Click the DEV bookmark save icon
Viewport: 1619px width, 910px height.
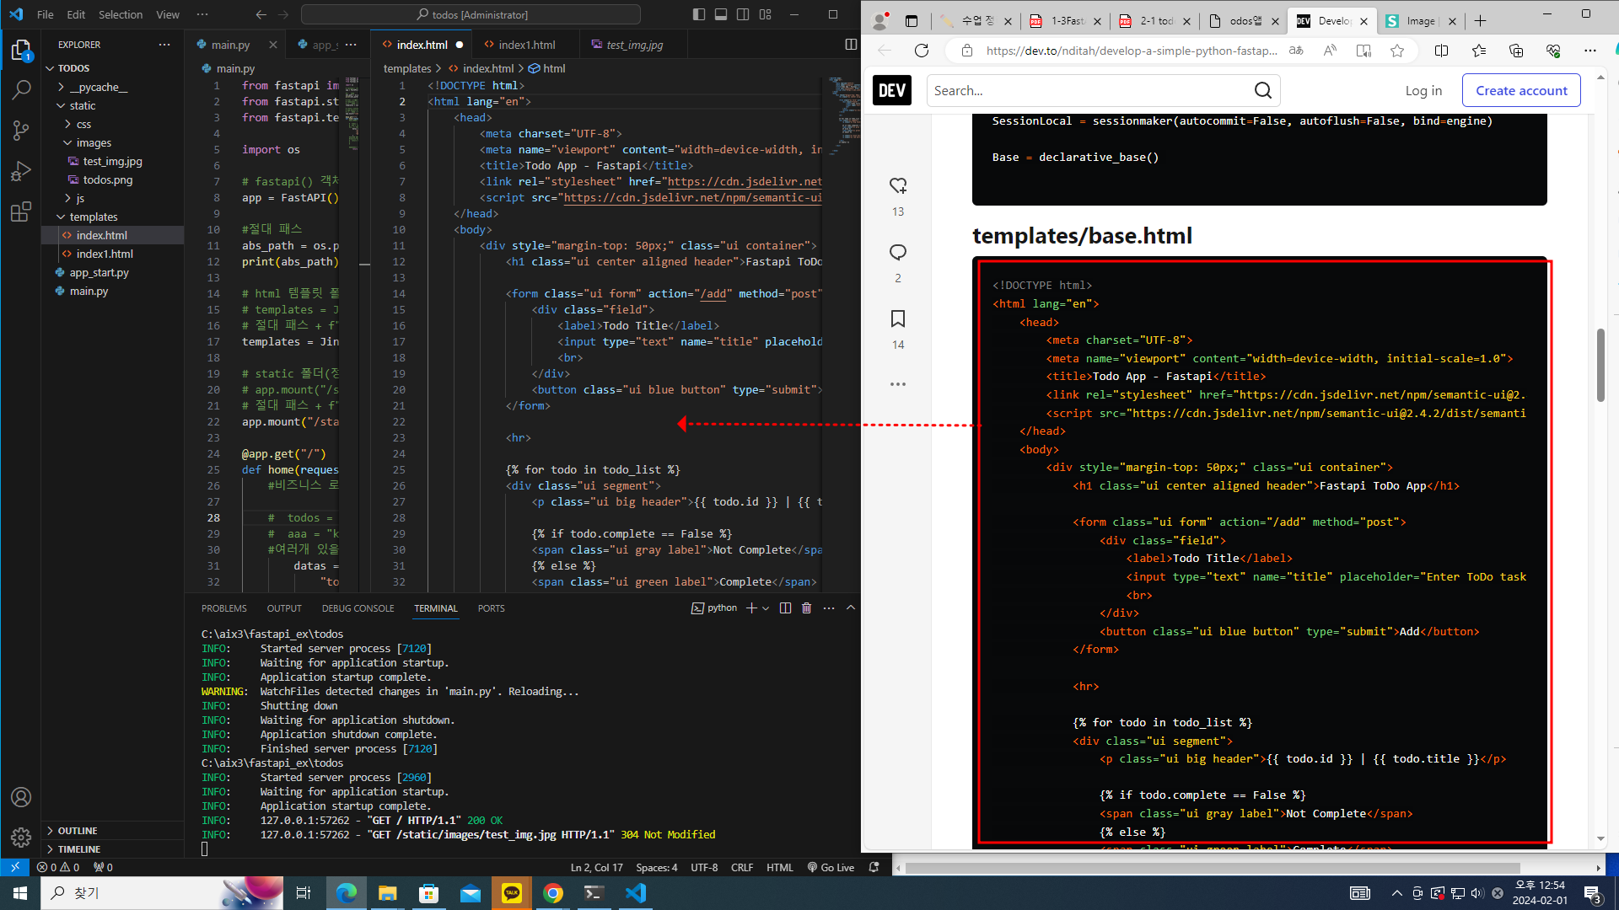pyautogui.click(x=898, y=318)
